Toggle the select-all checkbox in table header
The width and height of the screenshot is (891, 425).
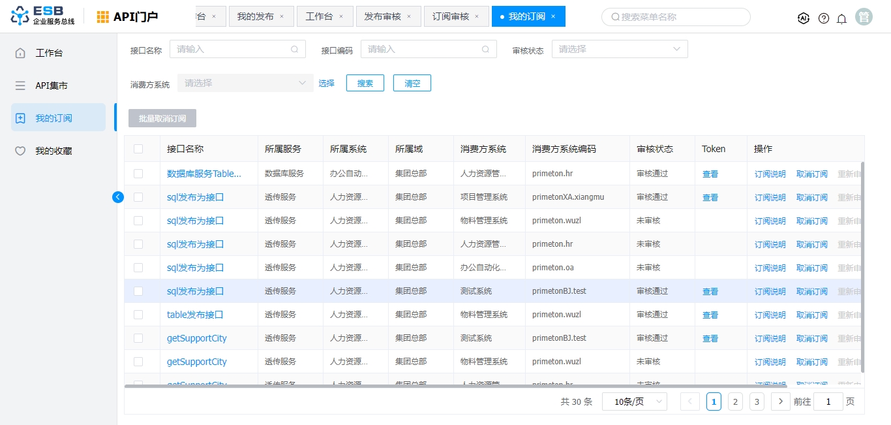point(138,149)
